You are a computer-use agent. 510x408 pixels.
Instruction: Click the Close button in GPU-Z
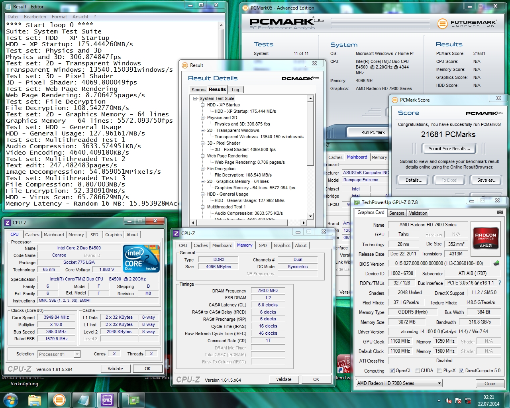pyautogui.click(x=490, y=384)
